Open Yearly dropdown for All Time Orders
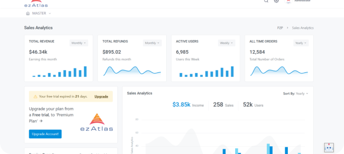The image size is (344, 154). click(x=301, y=43)
